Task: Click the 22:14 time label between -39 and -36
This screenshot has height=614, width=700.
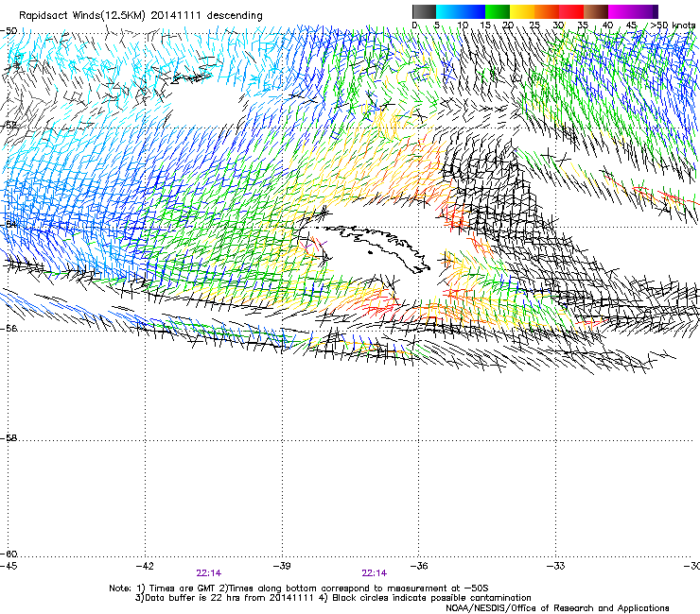Action: point(374,573)
